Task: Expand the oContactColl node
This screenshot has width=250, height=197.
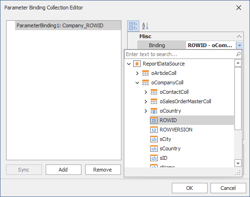Action: (x=146, y=92)
